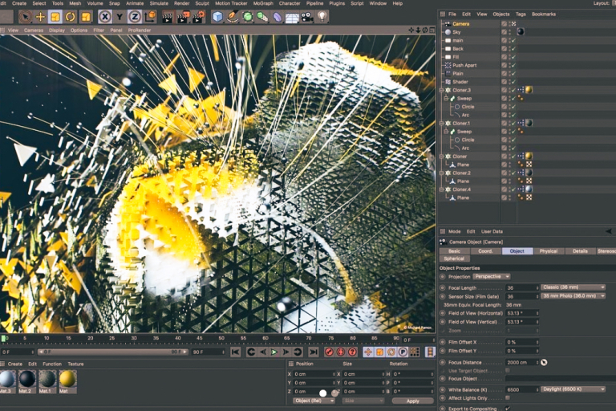Open Keyframe Selection question-mark icon
This screenshot has height=411, width=616.
[352, 352]
